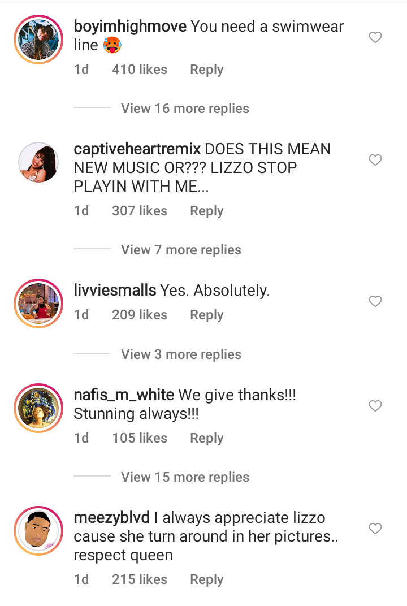Screen dimensions: 407x606
Task: Open the 410 likes list
Action: [x=140, y=70]
